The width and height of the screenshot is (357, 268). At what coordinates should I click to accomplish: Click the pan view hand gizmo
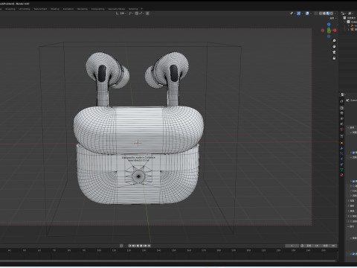334,46
